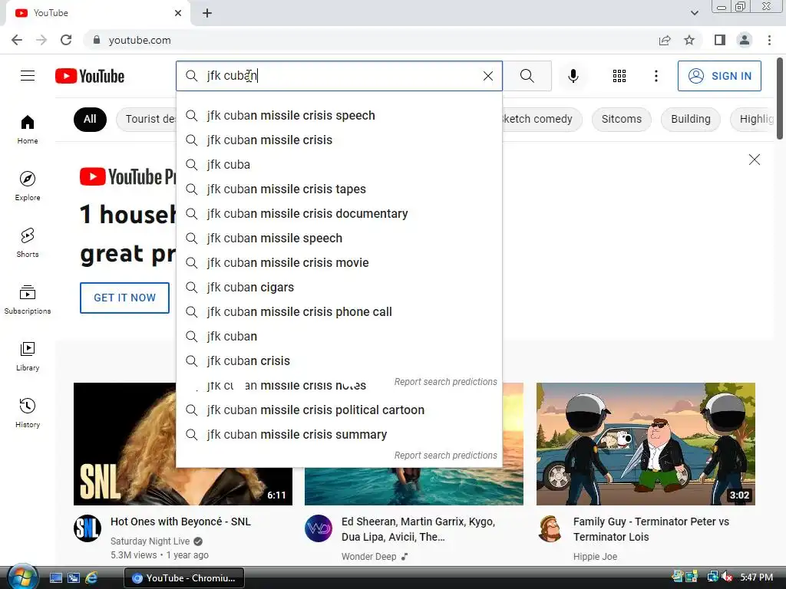This screenshot has height=589, width=786.
Task: Open the Ed Sheeran, Martin Garrix mix title
Action: (x=418, y=529)
